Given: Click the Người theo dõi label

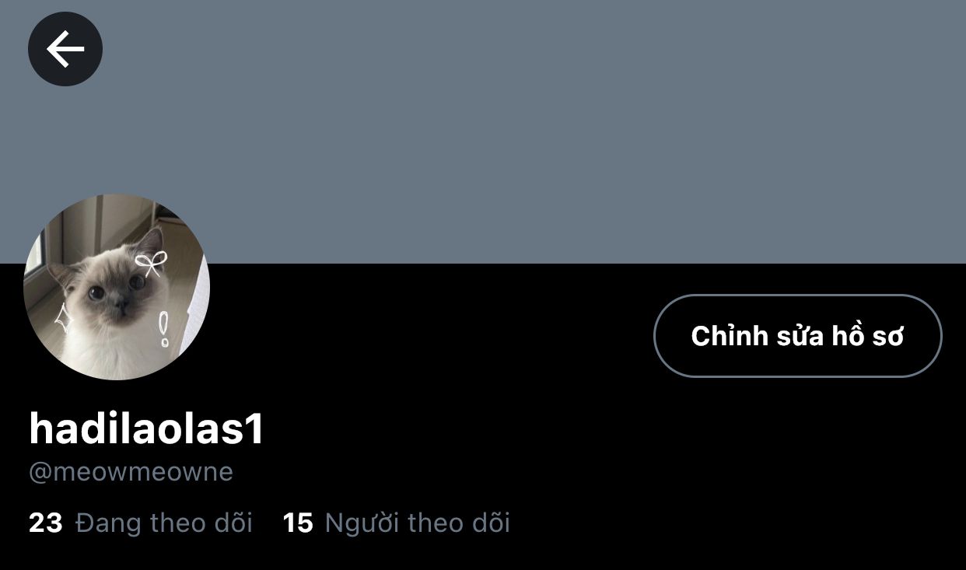Looking at the screenshot, I should [418, 523].
